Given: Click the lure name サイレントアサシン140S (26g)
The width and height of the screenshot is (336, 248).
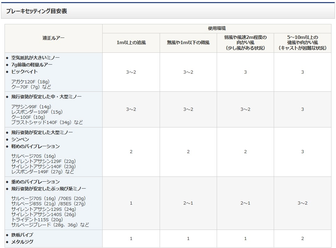Looking at the screenshot, I should [x=43, y=214].
